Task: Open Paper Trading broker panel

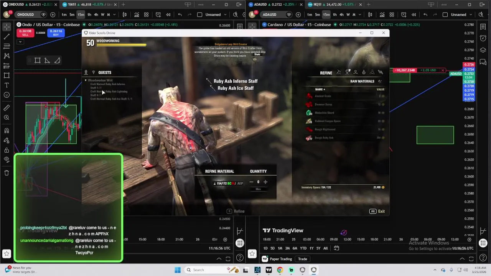Action: click(x=278, y=259)
